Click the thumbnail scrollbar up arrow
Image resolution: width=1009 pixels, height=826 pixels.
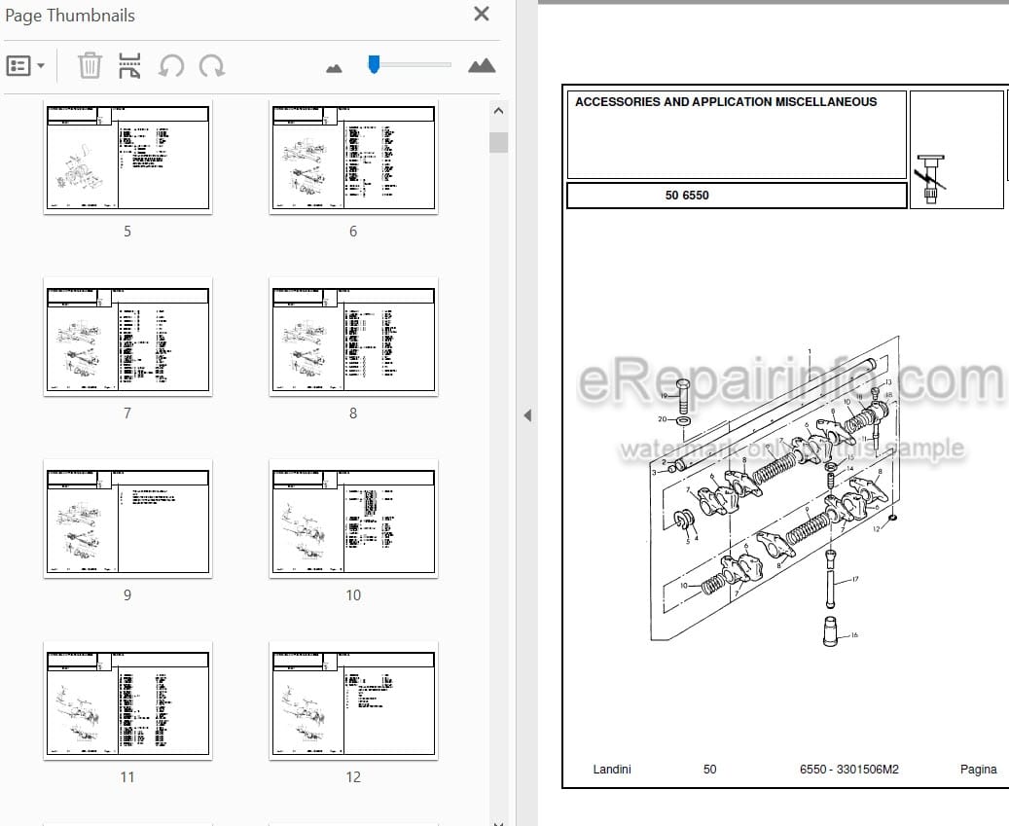[498, 111]
